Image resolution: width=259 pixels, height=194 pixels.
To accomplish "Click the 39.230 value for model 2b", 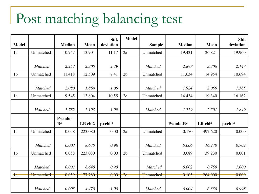I will [x=211, y=153].
